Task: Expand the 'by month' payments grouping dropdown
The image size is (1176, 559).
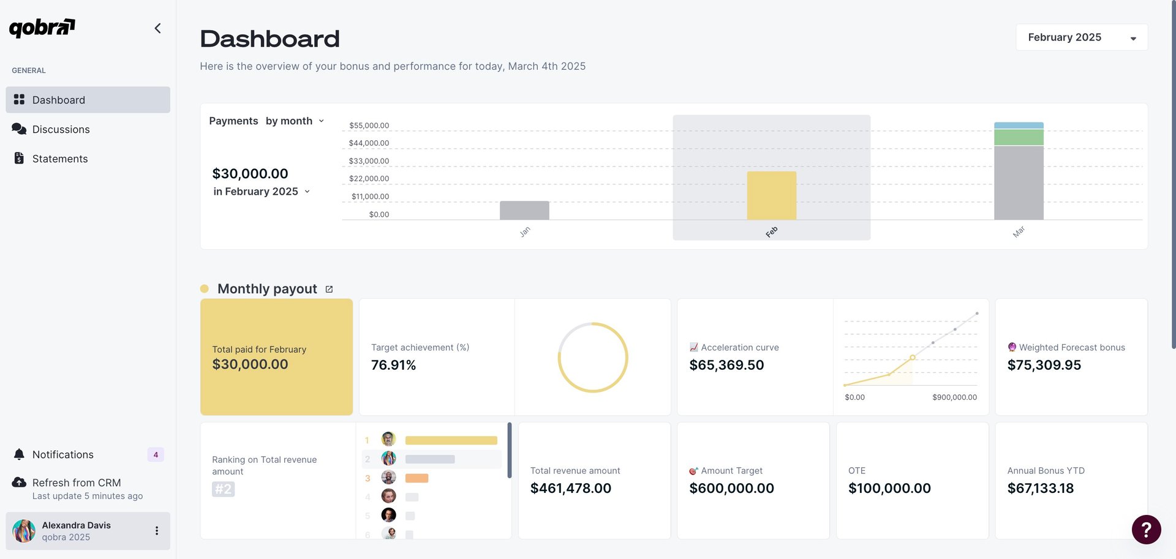Action: (295, 121)
